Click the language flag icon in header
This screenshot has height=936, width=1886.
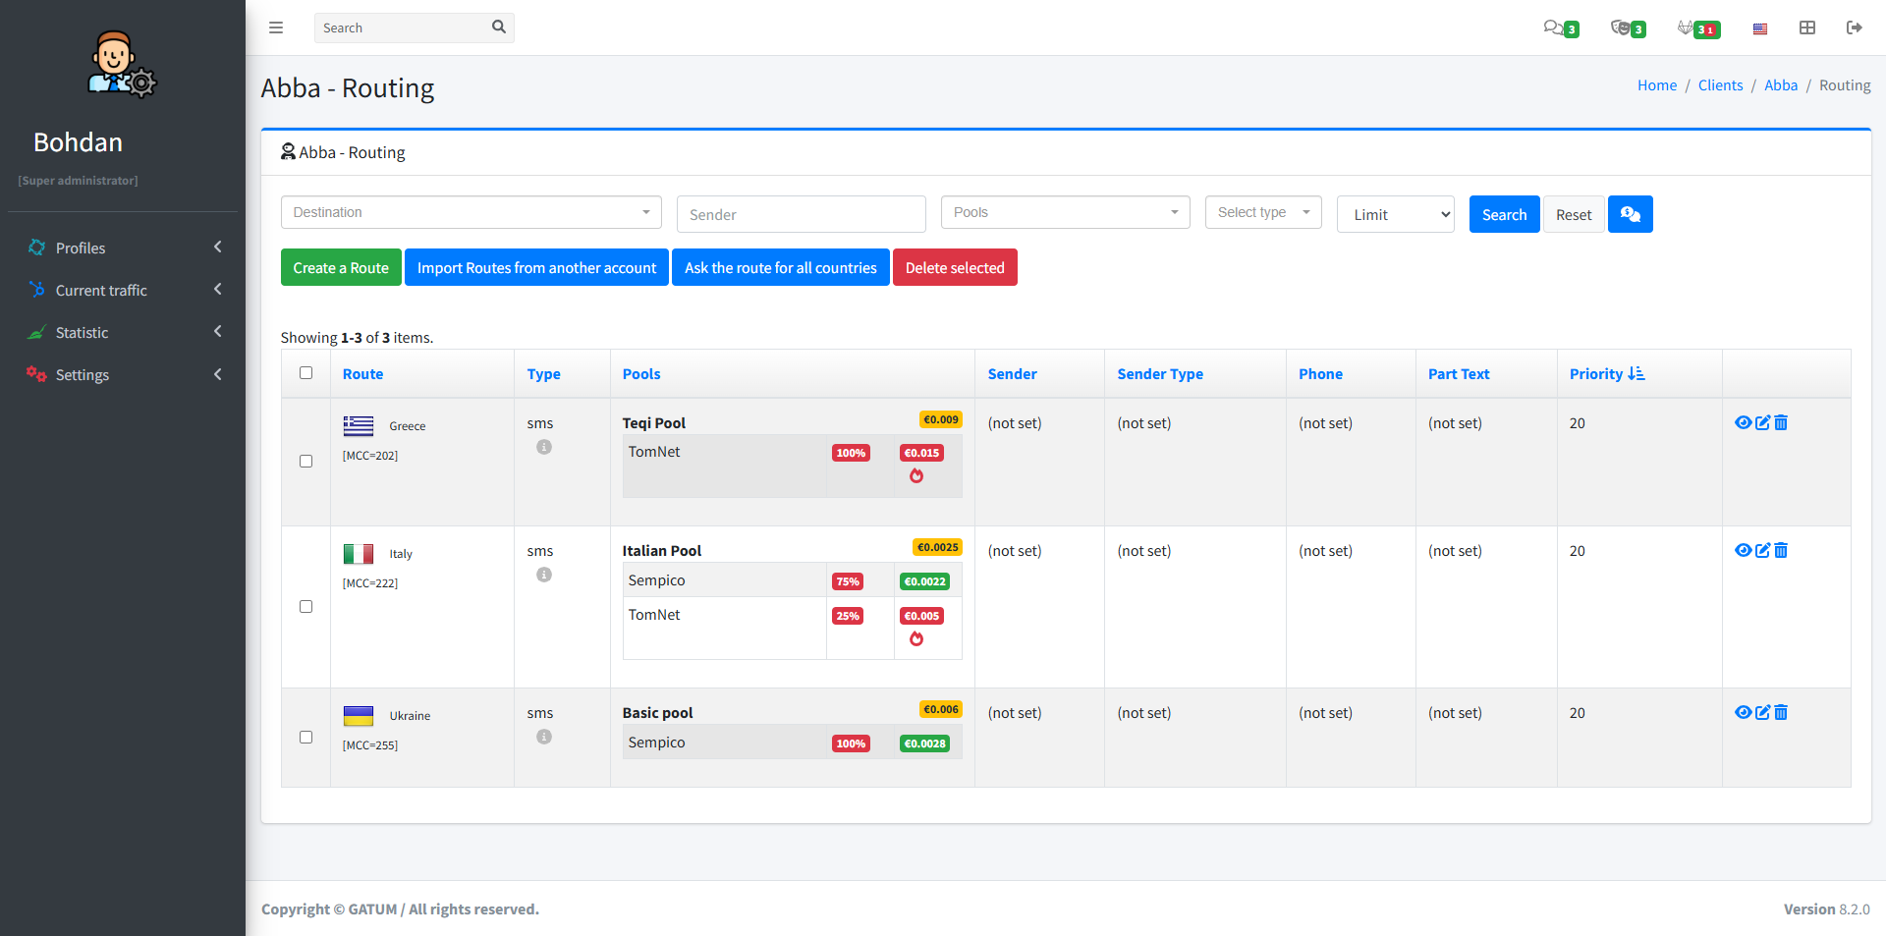tap(1759, 28)
